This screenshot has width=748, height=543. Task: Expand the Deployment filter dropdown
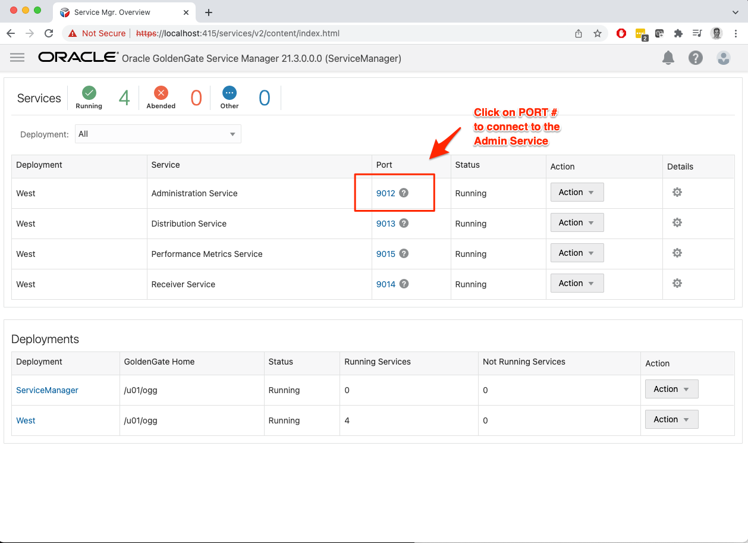point(158,134)
